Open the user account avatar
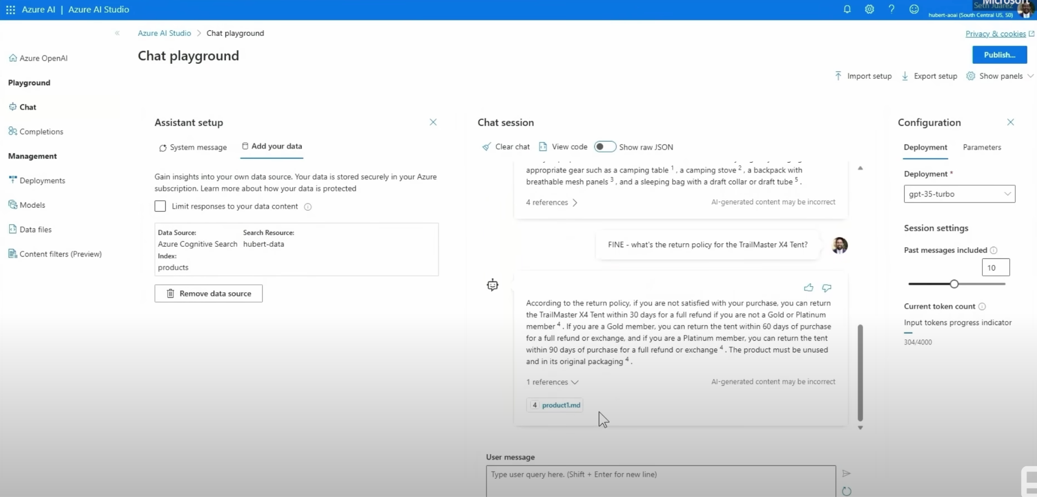The width and height of the screenshot is (1037, 497). point(1025,10)
